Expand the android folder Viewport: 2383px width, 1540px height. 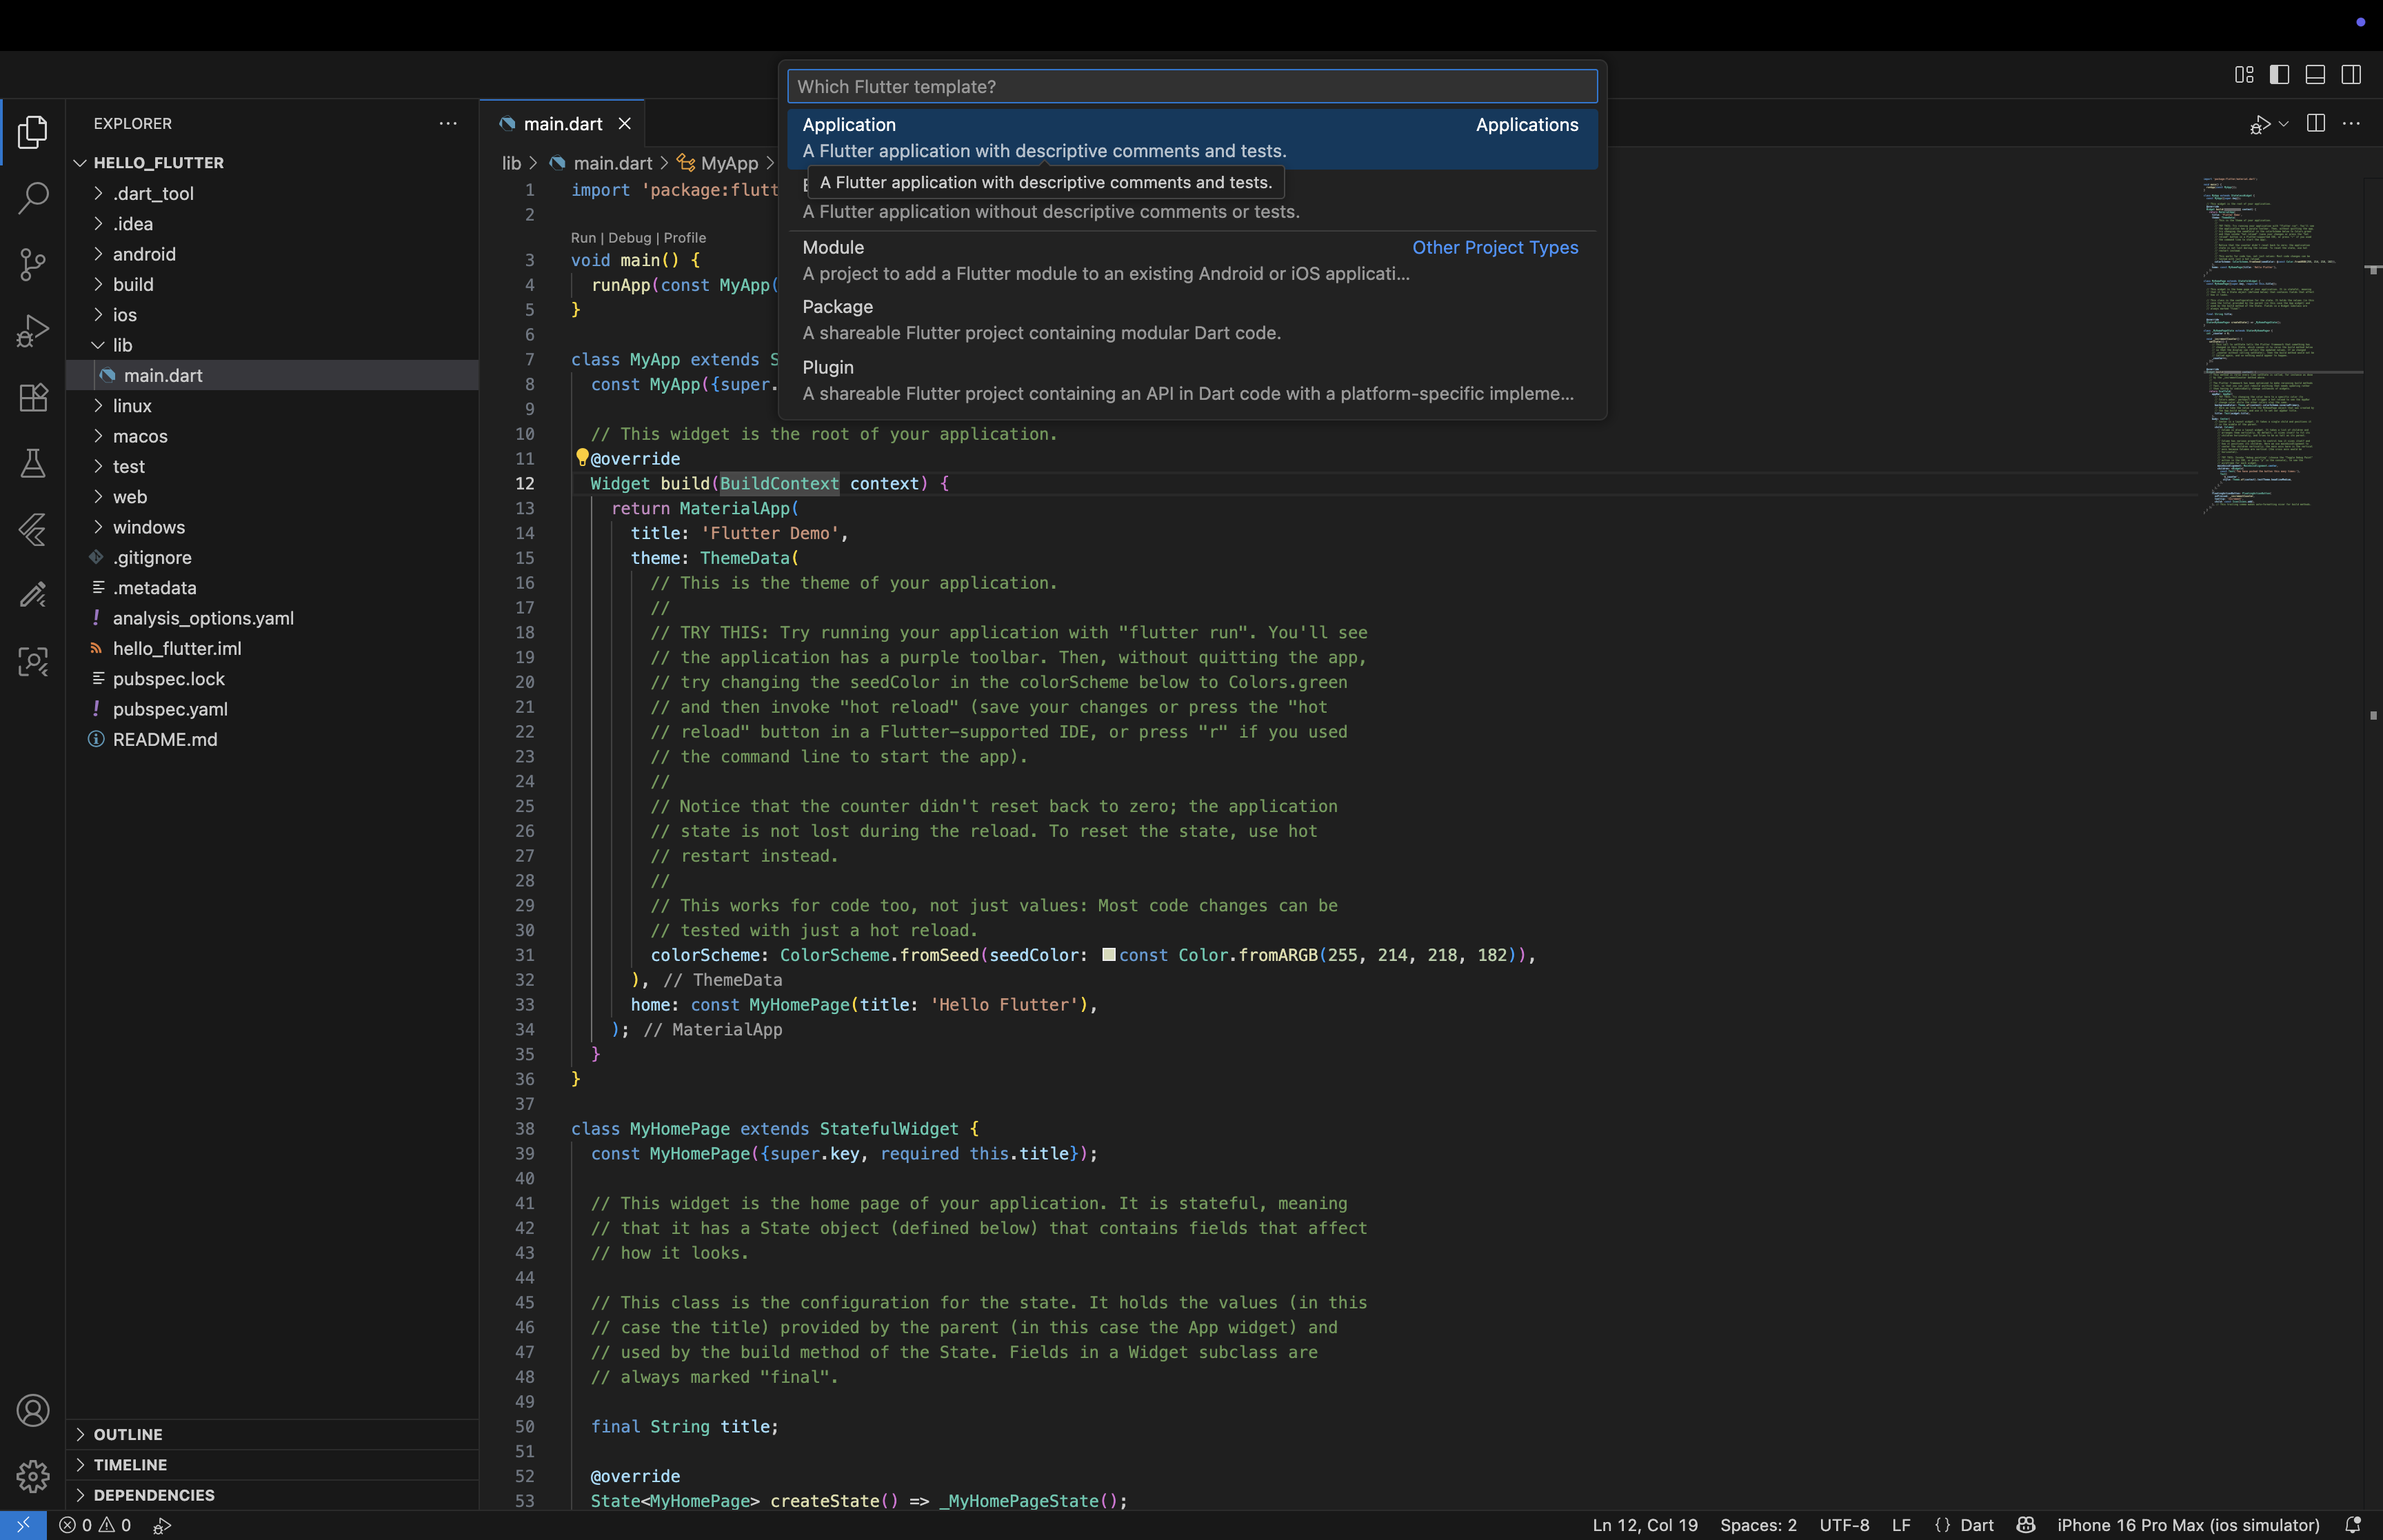click(273, 254)
